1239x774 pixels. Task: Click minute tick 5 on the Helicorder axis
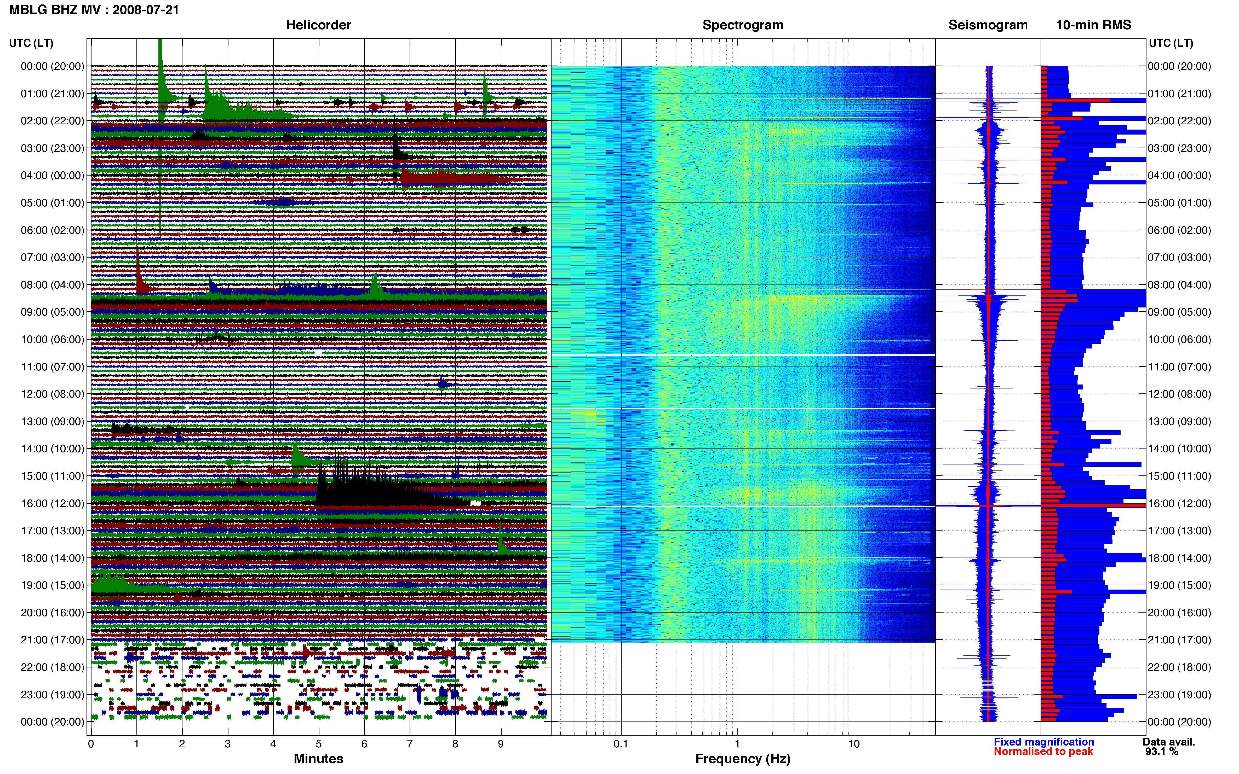click(x=319, y=744)
